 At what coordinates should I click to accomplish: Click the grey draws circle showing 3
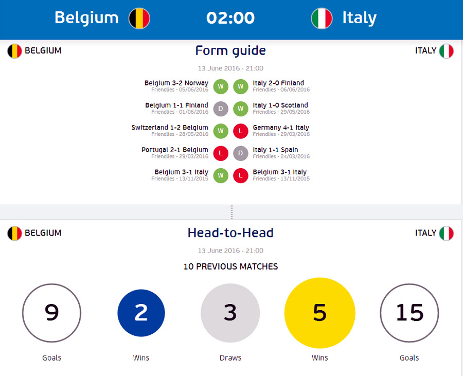click(x=230, y=313)
